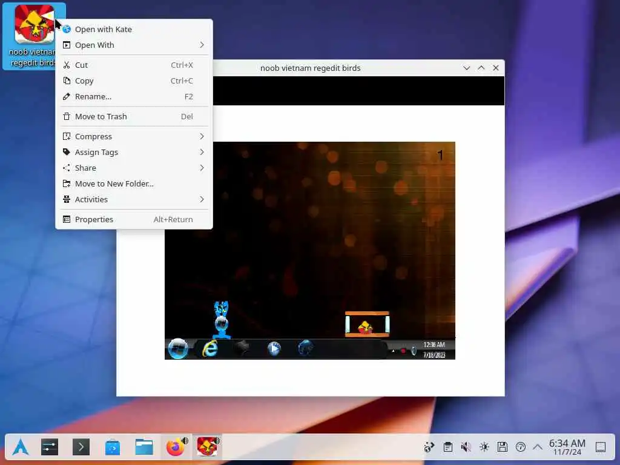This screenshot has height=465, width=620.
Task: Open the Compress submenu
Action: point(134,136)
